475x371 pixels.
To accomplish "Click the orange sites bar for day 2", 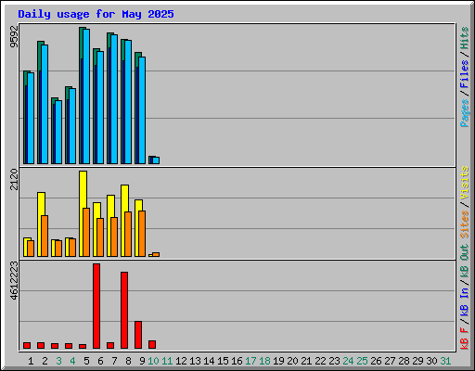I will point(45,236).
